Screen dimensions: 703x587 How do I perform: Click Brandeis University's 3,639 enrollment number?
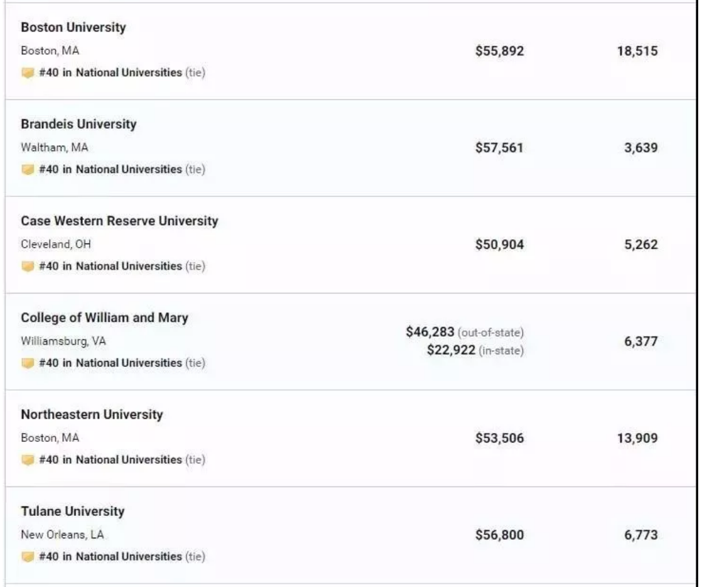pyautogui.click(x=641, y=147)
